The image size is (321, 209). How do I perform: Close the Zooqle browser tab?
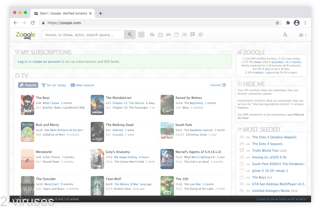click(x=91, y=13)
